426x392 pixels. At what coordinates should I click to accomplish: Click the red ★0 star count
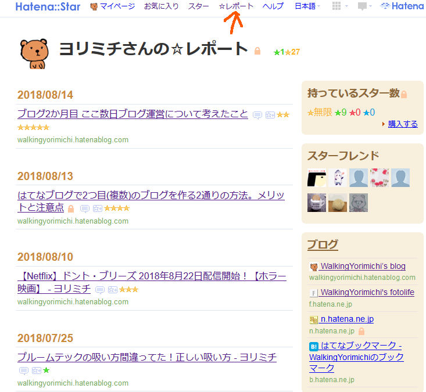pyautogui.click(x=355, y=112)
